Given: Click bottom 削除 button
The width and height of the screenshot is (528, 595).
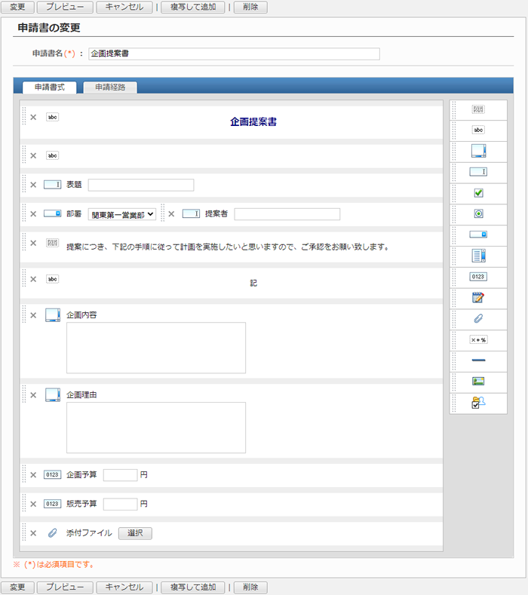Looking at the screenshot, I should (x=250, y=587).
